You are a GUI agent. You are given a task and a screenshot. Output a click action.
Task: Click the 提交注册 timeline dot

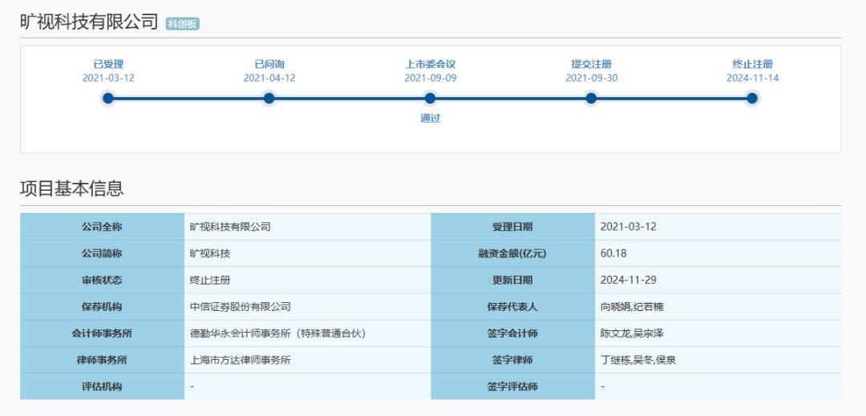tap(591, 99)
